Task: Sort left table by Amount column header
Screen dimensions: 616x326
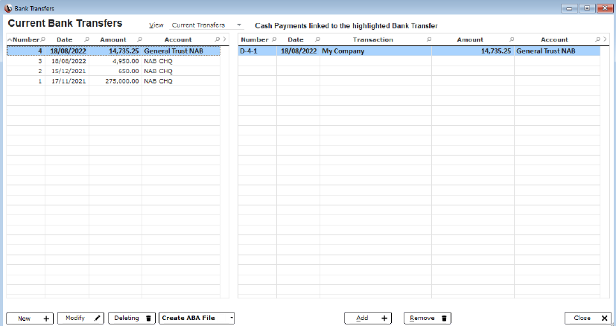Action: pos(113,39)
